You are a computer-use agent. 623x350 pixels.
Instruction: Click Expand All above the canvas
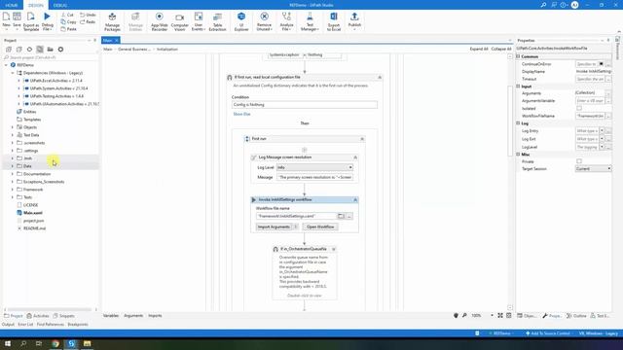coord(478,49)
